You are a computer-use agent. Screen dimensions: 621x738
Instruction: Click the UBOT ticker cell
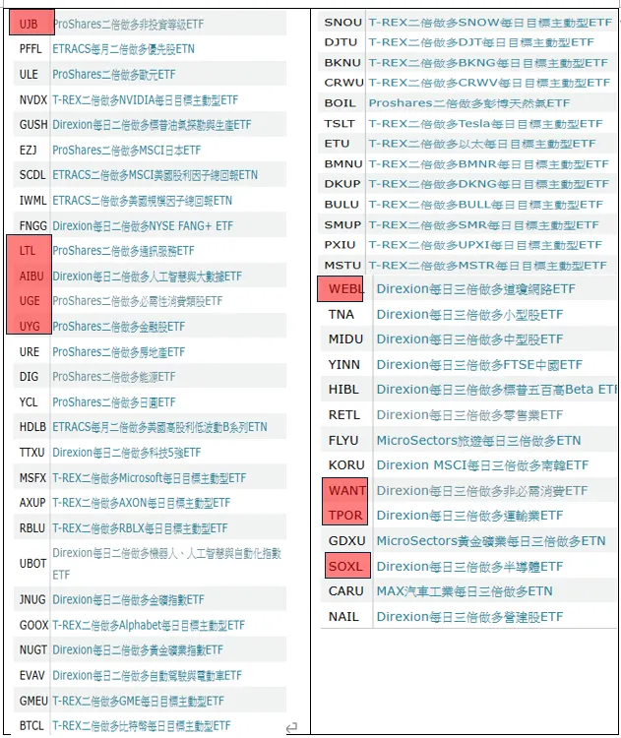click(32, 564)
